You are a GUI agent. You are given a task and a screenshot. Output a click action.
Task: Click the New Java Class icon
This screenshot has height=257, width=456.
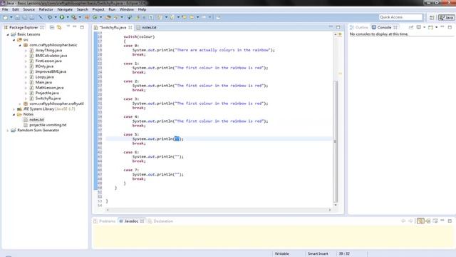(95, 17)
